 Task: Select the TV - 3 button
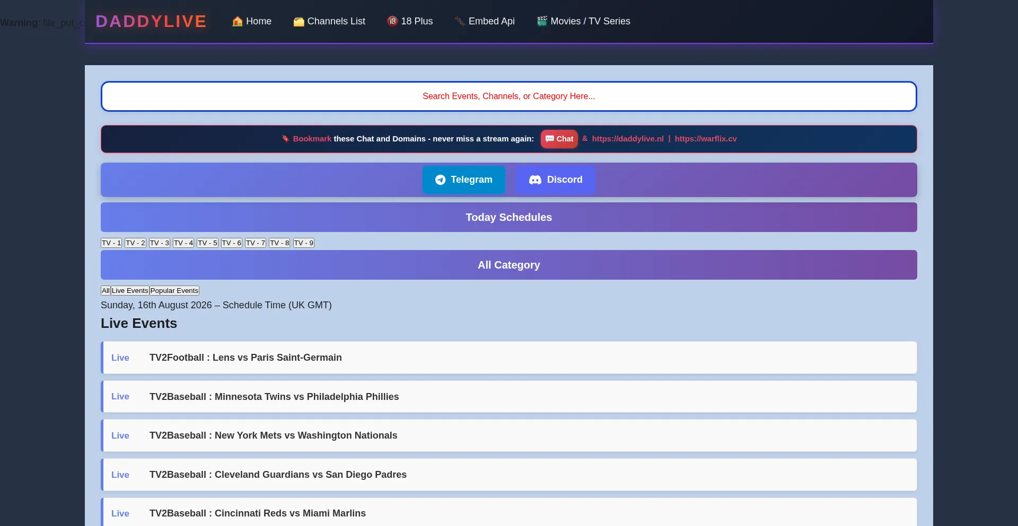pyautogui.click(x=160, y=243)
